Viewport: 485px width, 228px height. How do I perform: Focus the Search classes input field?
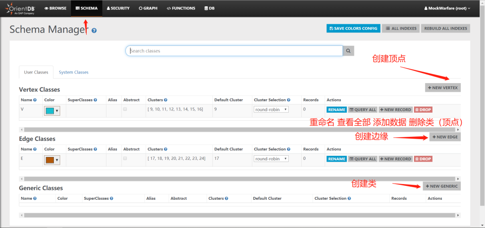234,51
